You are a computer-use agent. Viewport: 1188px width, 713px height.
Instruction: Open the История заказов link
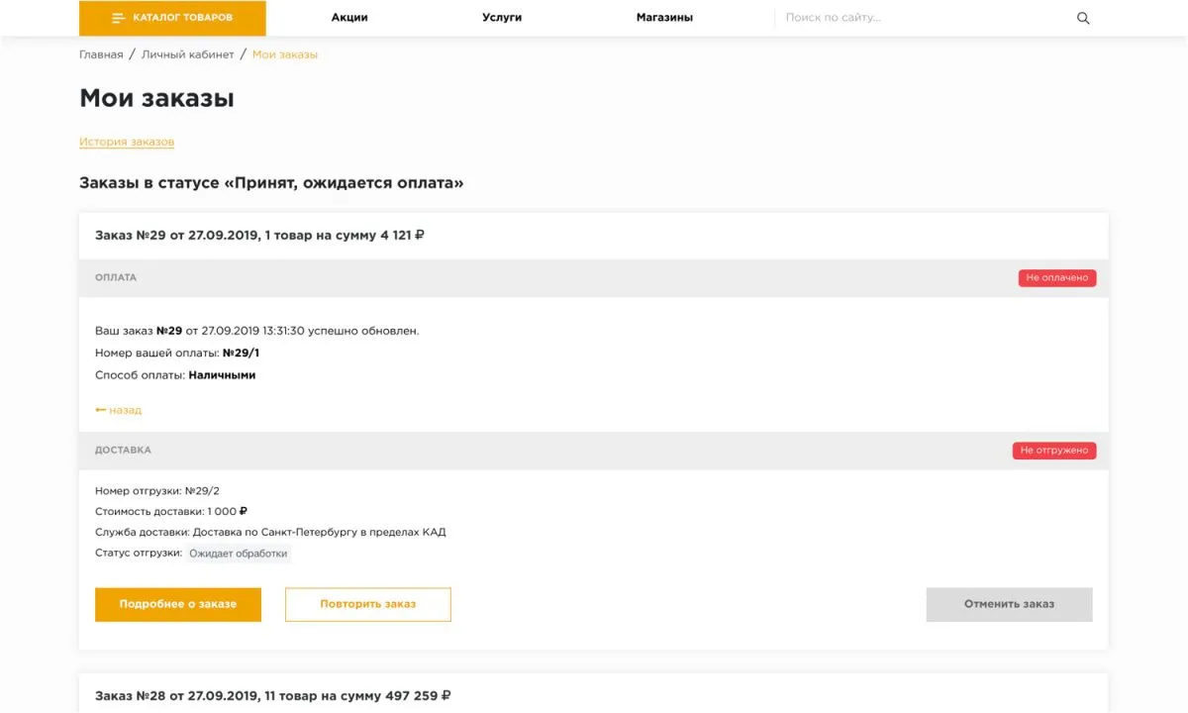(127, 142)
